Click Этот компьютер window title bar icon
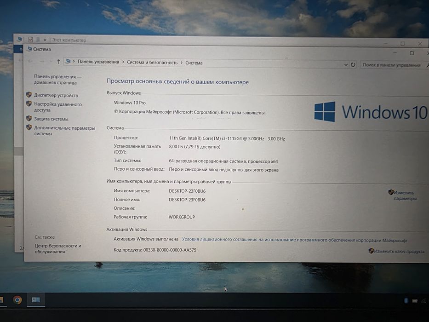 point(19,39)
